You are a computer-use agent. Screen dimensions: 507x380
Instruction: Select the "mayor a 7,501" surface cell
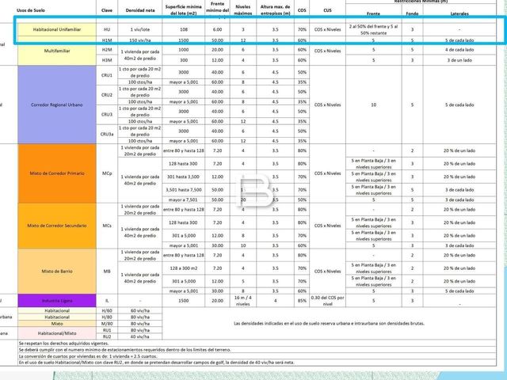point(183,199)
